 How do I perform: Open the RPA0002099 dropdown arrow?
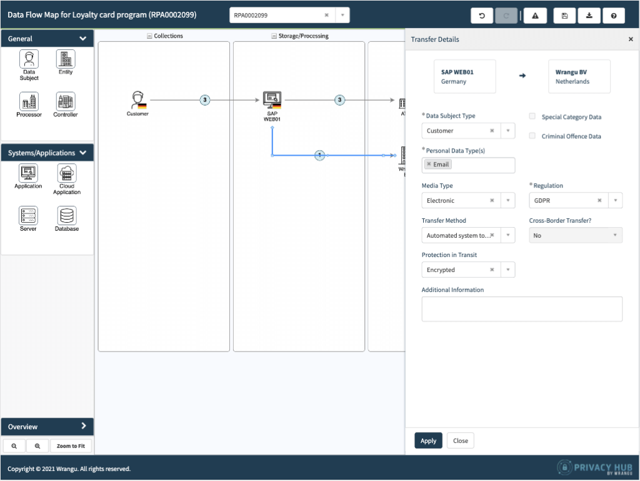pos(342,15)
